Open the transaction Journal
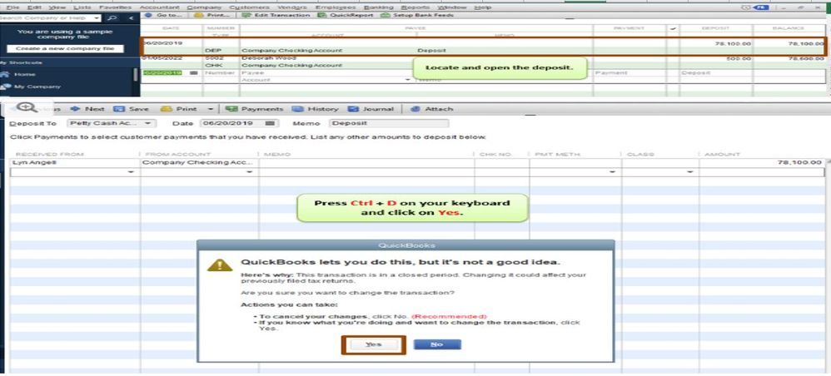 click(x=371, y=109)
